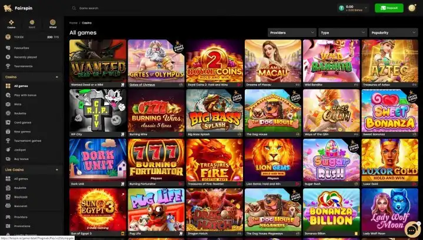Open the Casino section icon
This screenshot has height=240, width=423.
(11, 22)
